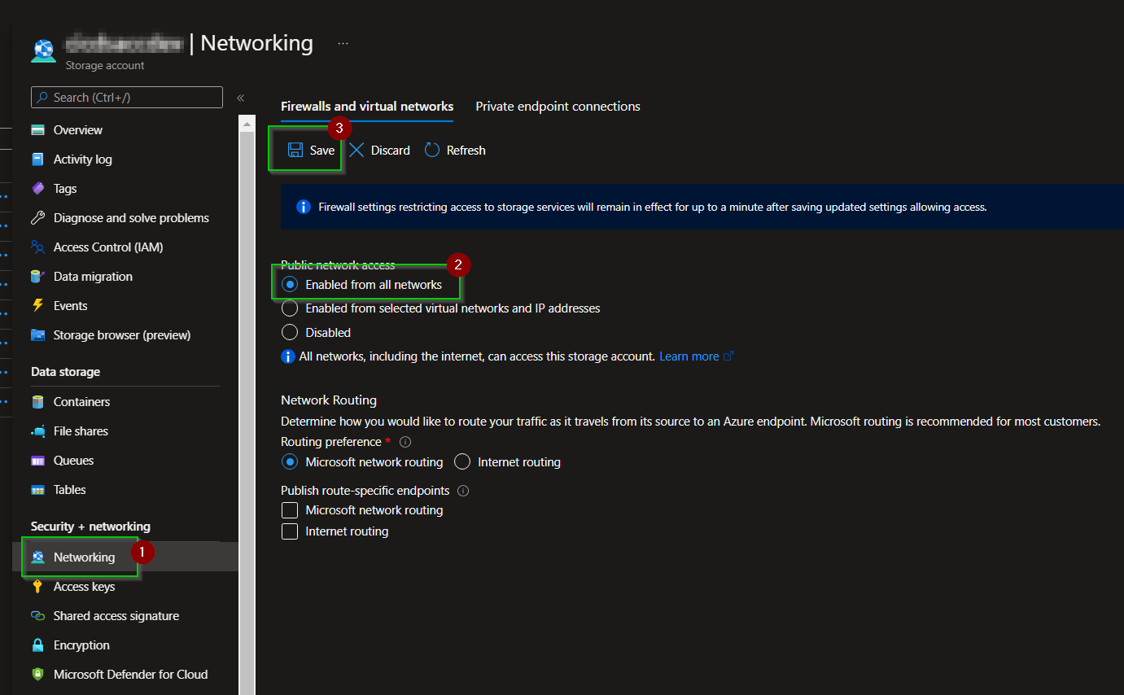Viewport: 1124px width, 695px height.
Task: Collapse the sidebar with double chevron
Action: click(x=241, y=98)
